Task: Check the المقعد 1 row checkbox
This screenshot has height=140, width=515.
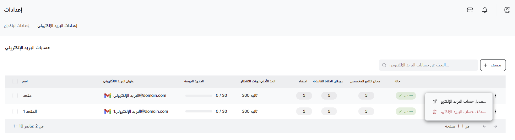Action: pyautogui.click(x=15, y=111)
